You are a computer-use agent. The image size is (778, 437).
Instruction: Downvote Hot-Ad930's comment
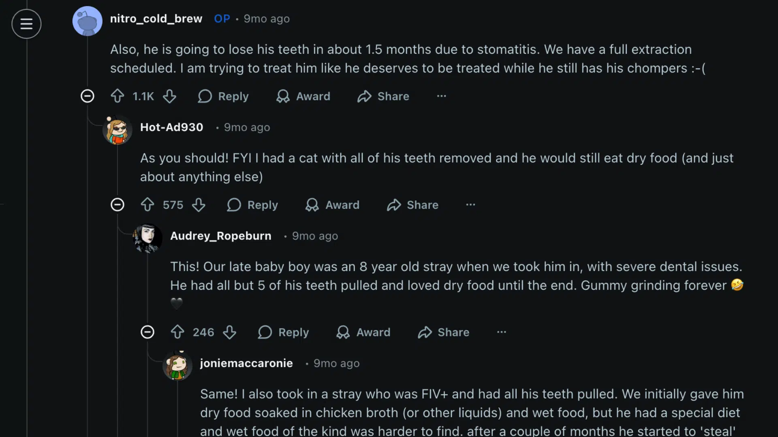pos(199,205)
